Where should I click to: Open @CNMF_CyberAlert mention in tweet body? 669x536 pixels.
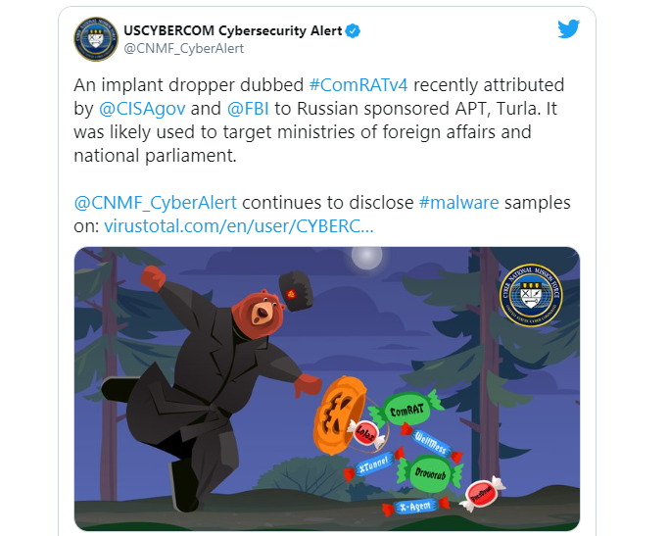coord(156,202)
